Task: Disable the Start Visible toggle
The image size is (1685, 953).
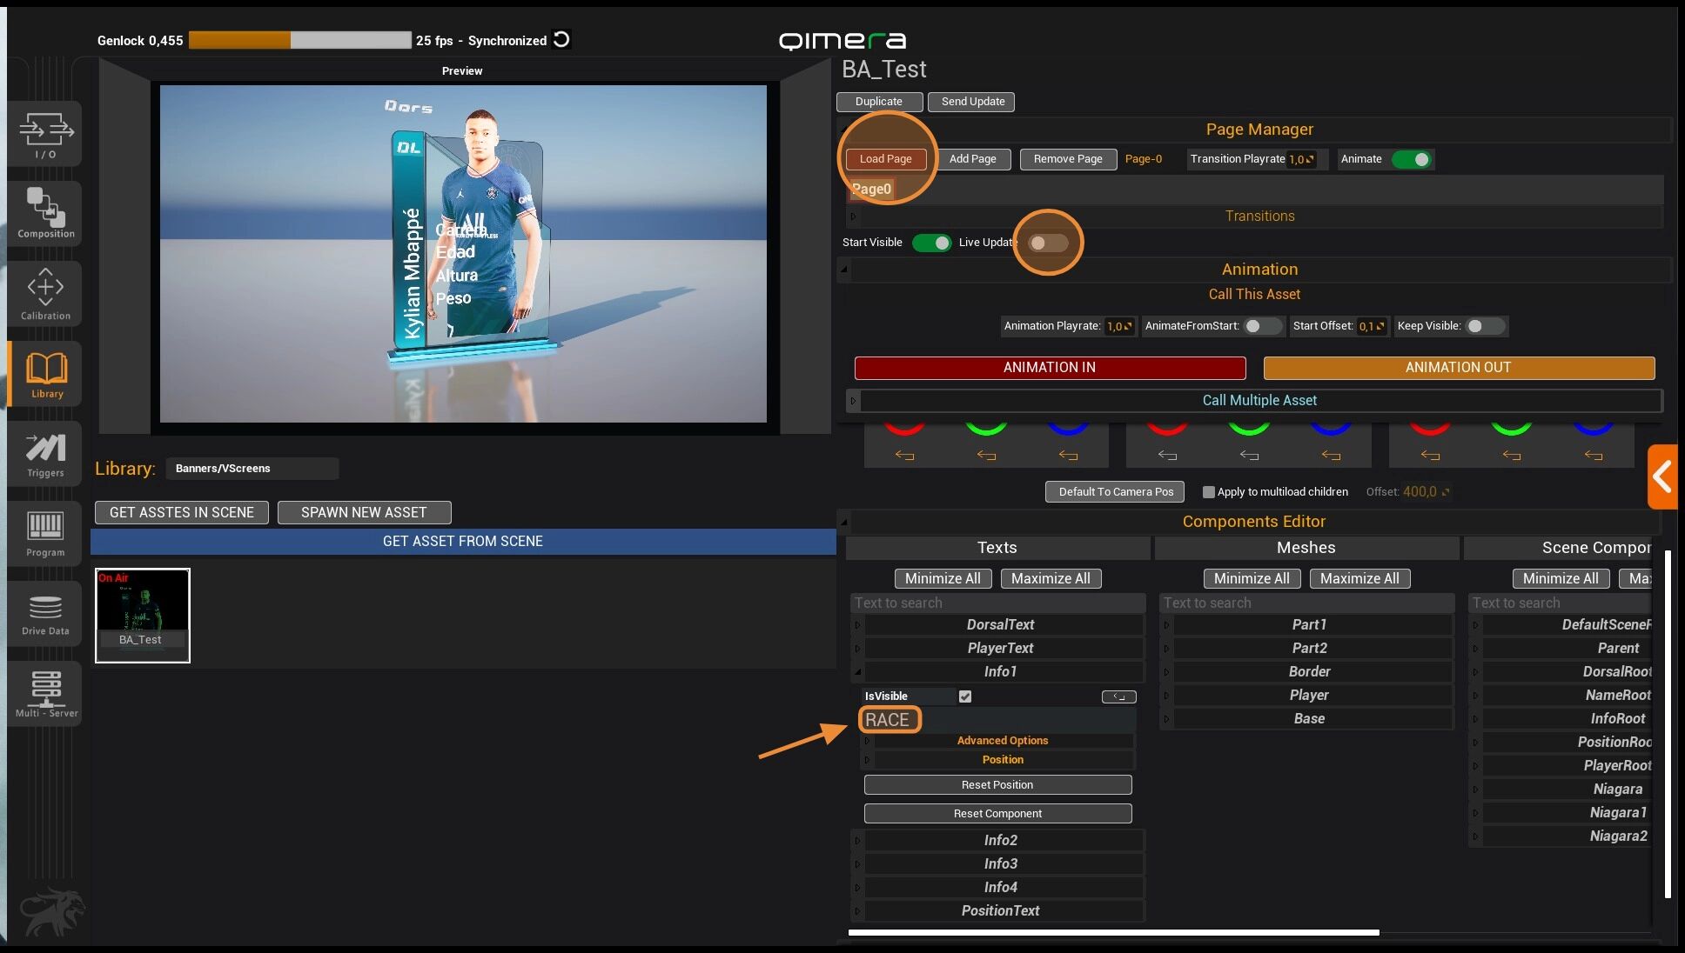Action: pos(932,243)
